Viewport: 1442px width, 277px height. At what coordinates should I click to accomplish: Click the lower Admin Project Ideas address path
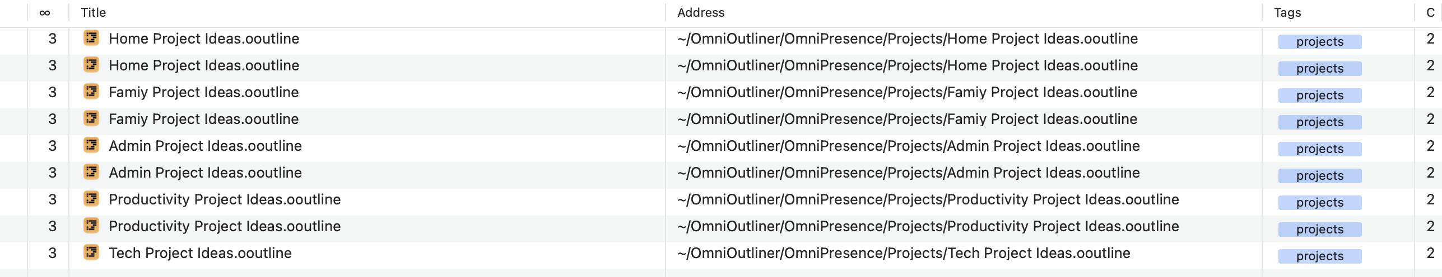[x=908, y=173]
